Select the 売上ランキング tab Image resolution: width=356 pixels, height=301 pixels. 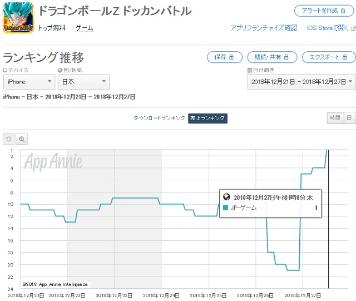click(207, 118)
